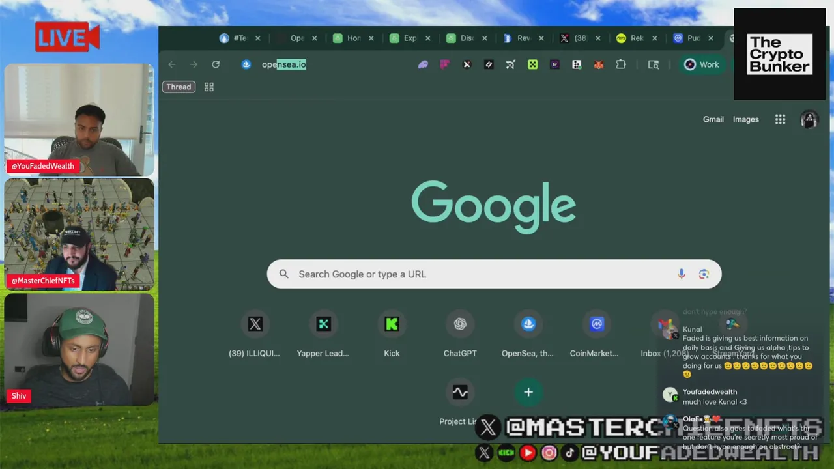This screenshot has width=834, height=469.
Task: Click the OpenSea site icon in address bar
Action: point(246,64)
